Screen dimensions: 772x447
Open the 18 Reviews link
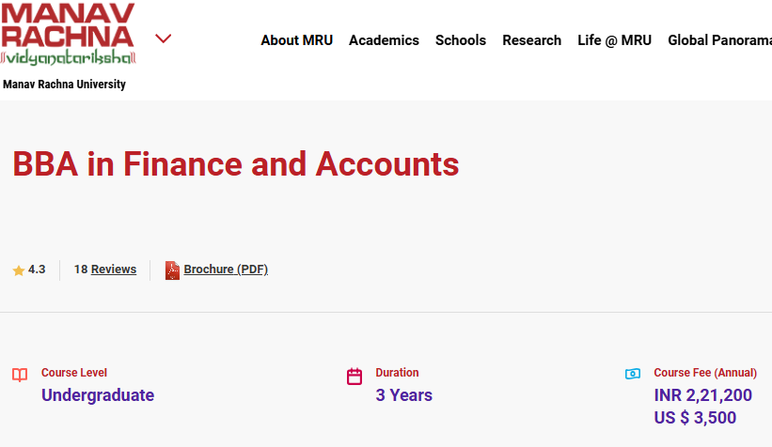(x=105, y=270)
